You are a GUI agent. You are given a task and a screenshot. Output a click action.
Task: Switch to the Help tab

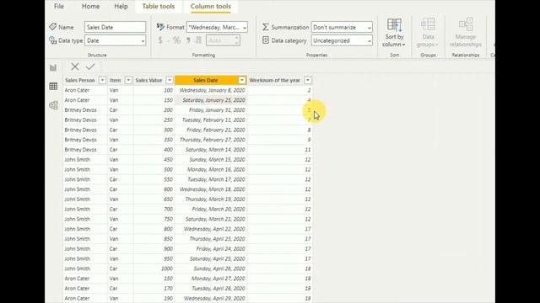(121, 6)
